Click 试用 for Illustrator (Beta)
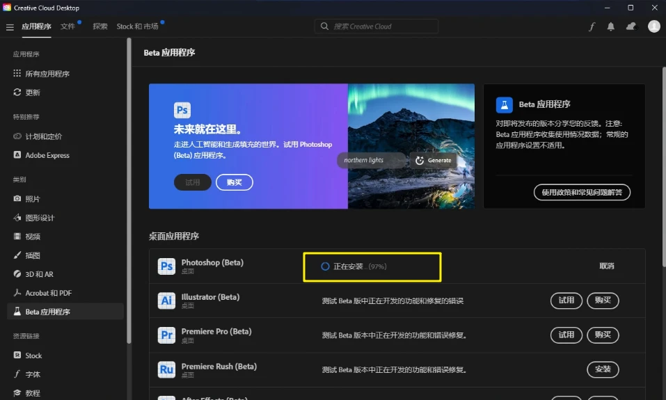Viewport: 666px width, 400px height. click(x=566, y=301)
